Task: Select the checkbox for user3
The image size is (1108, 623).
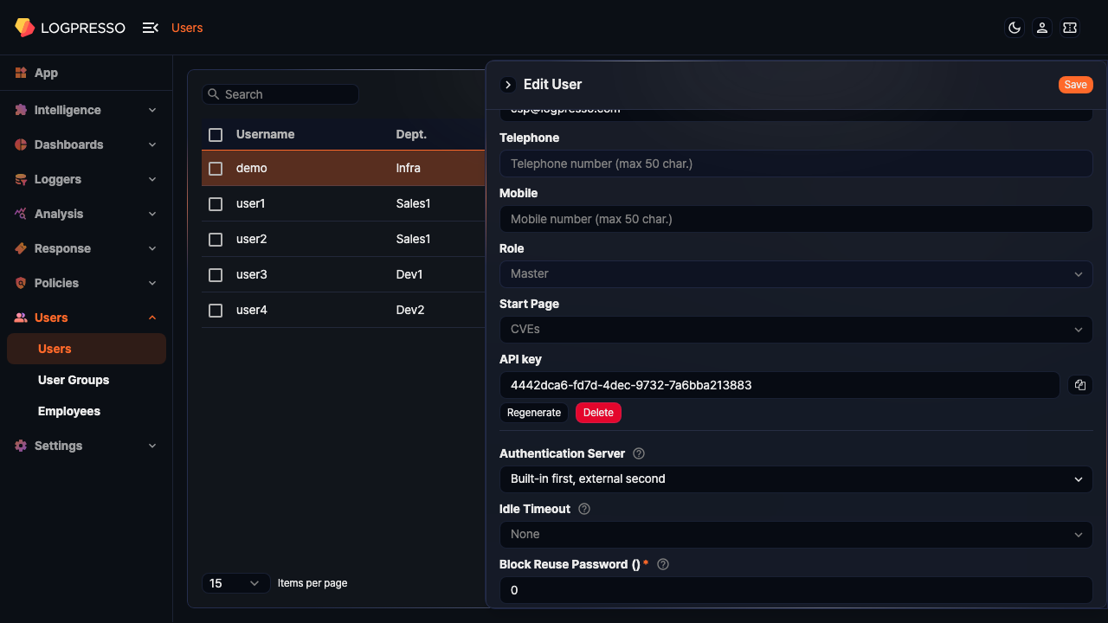Action: point(215,274)
